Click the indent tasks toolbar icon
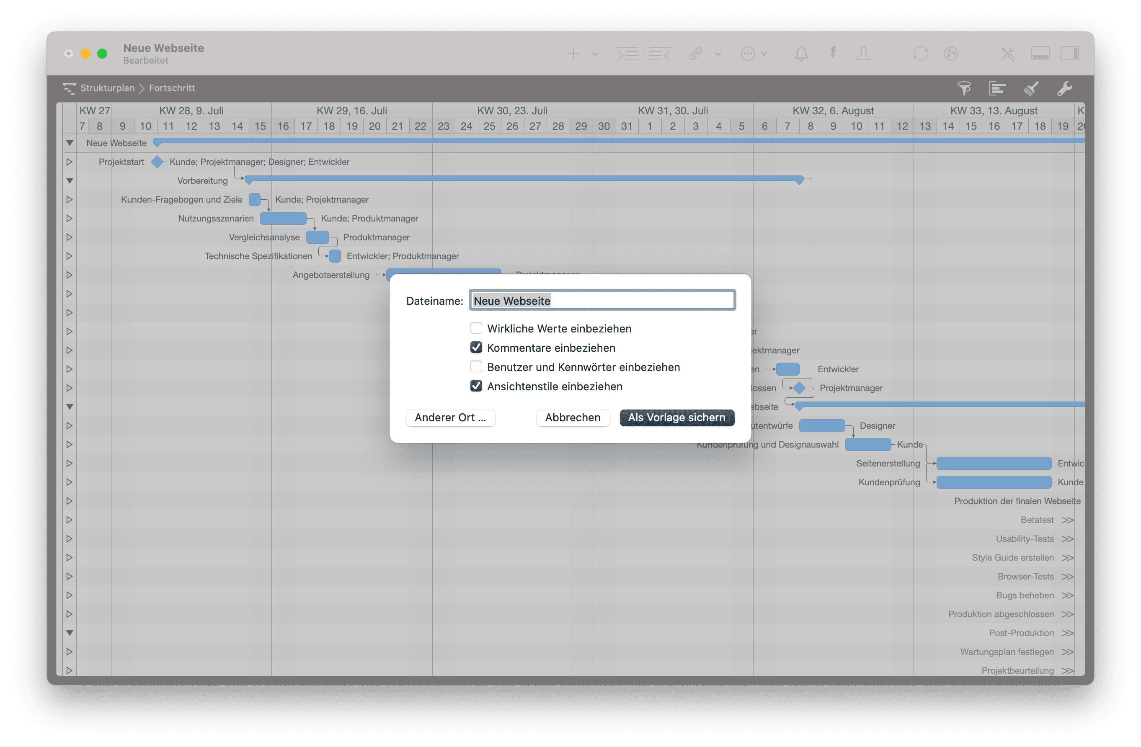1141x747 pixels. pyautogui.click(x=627, y=54)
